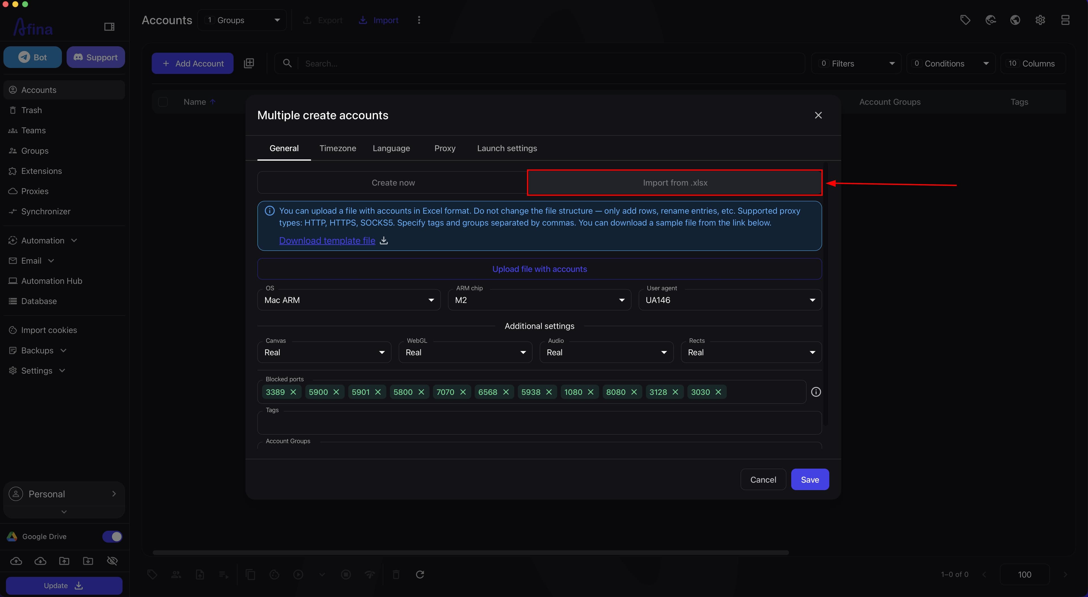Remove blocked port 3389
The image size is (1088, 597).
click(293, 392)
